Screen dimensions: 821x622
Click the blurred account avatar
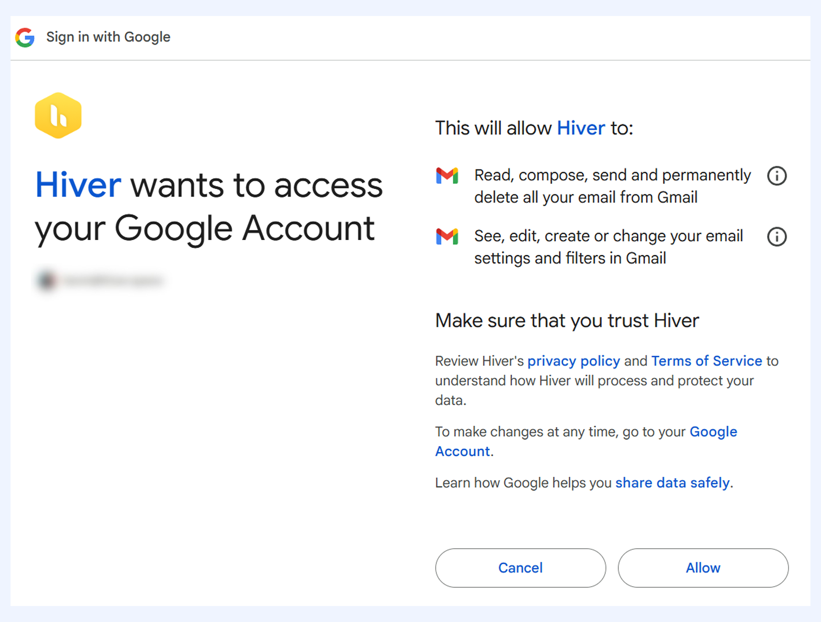tap(46, 280)
